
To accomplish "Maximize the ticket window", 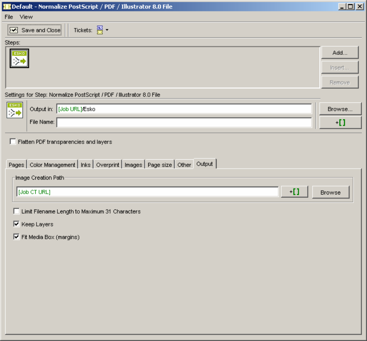I will click(x=350, y=6).
